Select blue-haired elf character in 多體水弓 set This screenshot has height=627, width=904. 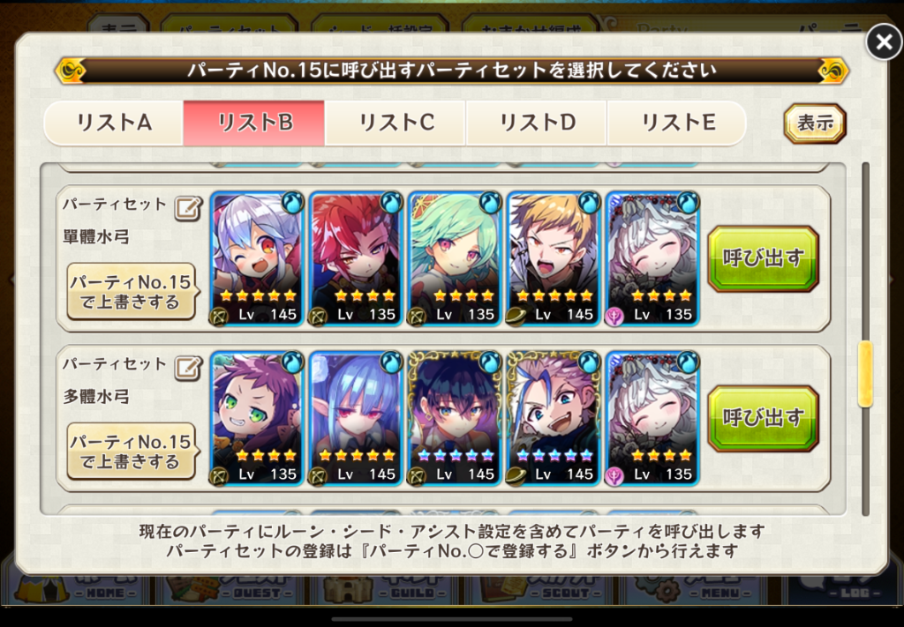[356, 419]
